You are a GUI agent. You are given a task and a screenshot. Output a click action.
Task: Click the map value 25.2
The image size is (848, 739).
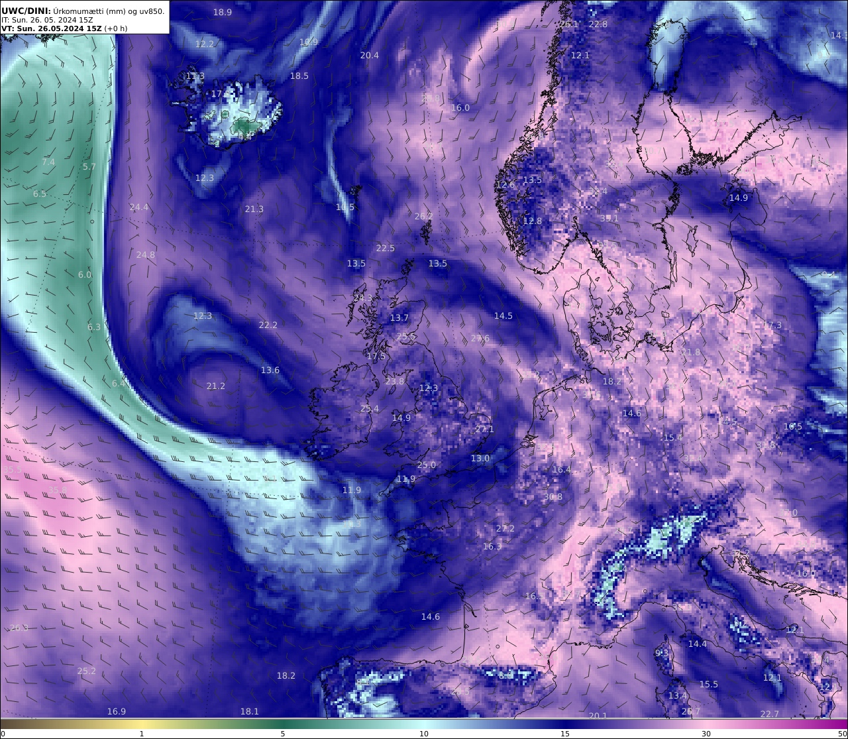click(x=87, y=671)
